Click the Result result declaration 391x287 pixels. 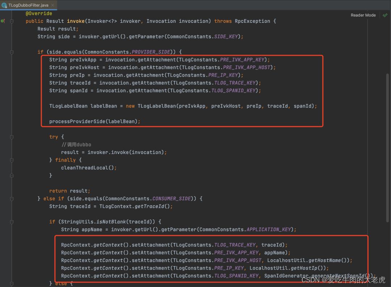(x=58, y=29)
